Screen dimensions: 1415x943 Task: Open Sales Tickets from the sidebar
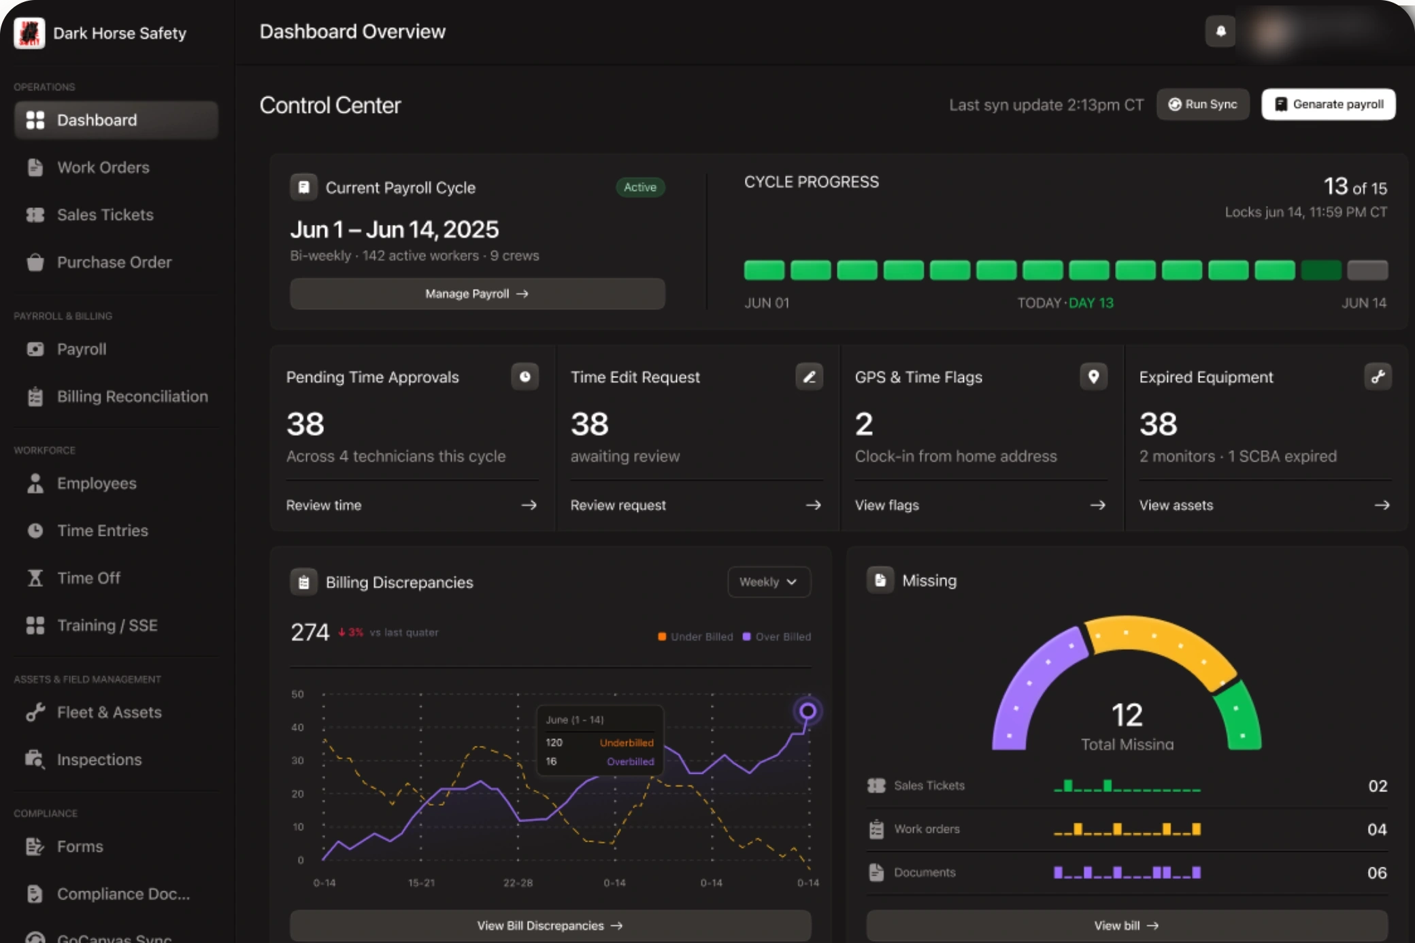[116, 215]
